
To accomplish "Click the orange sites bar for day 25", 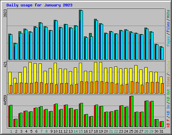I will coord(132,87).
